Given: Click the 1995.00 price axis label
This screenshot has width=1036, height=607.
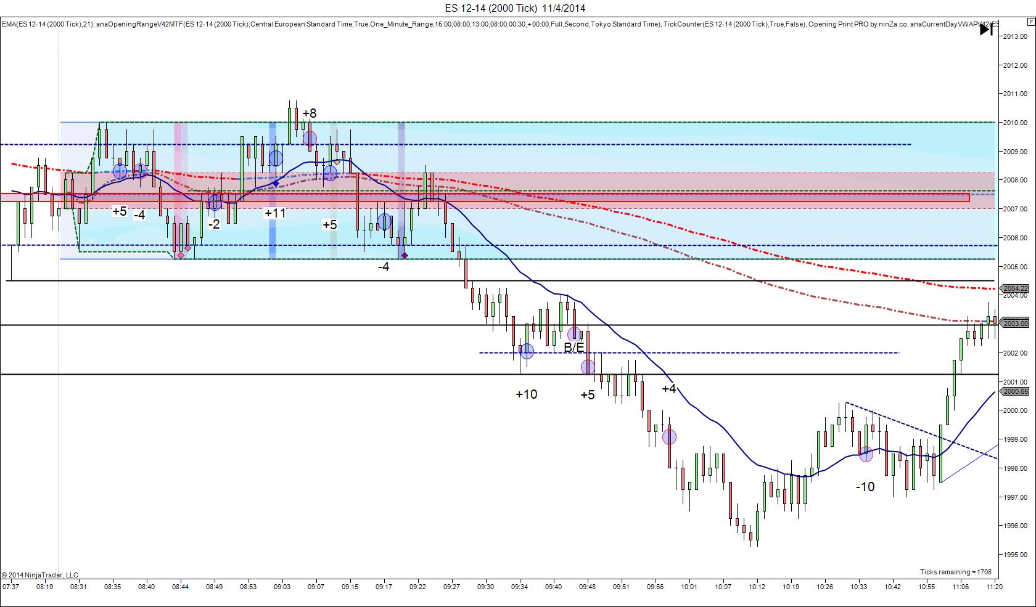Looking at the screenshot, I should 1015,555.
